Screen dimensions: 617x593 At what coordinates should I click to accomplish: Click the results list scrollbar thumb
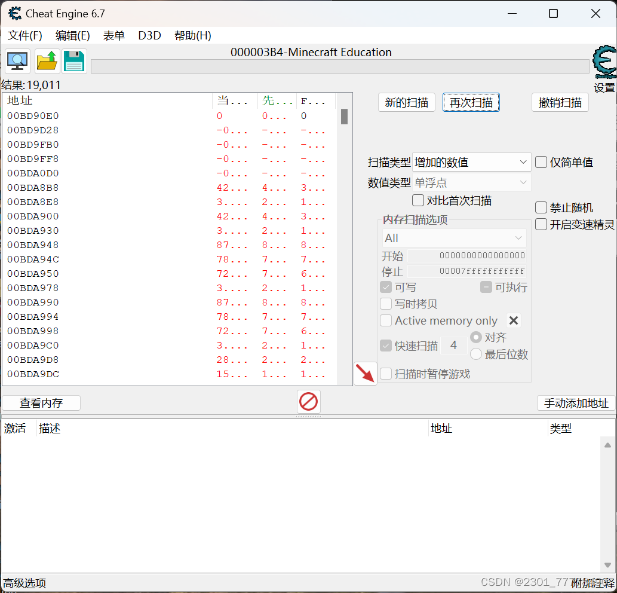point(344,117)
